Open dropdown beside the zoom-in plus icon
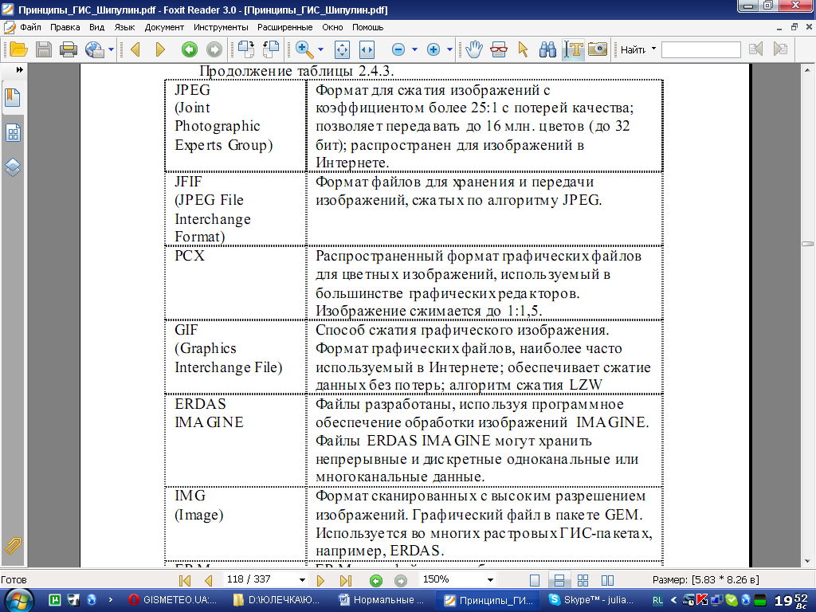The height and width of the screenshot is (612, 816). [449, 49]
